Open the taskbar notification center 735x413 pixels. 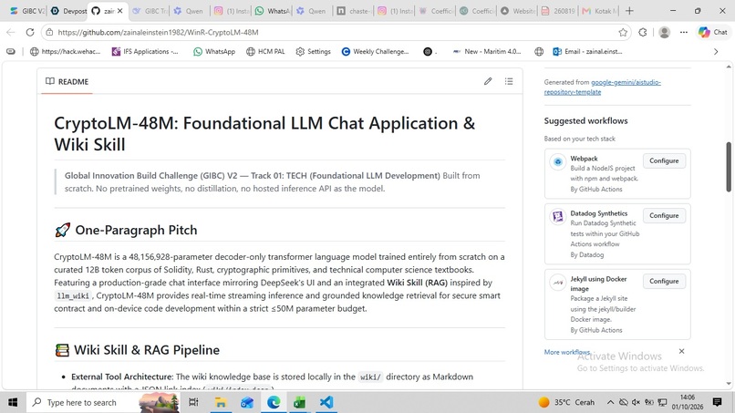click(717, 402)
